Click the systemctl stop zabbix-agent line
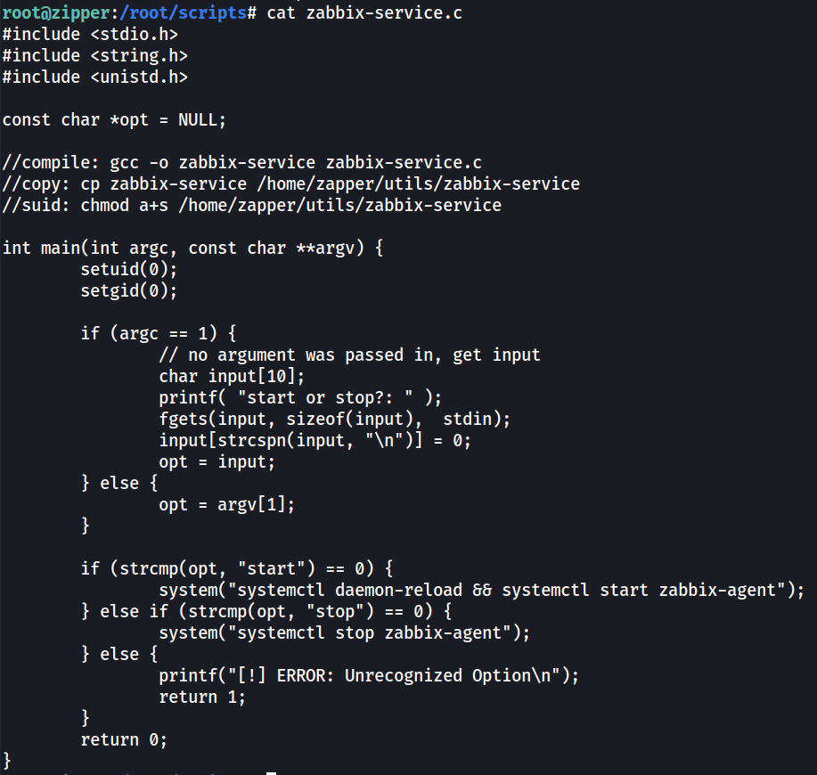 pos(345,632)
